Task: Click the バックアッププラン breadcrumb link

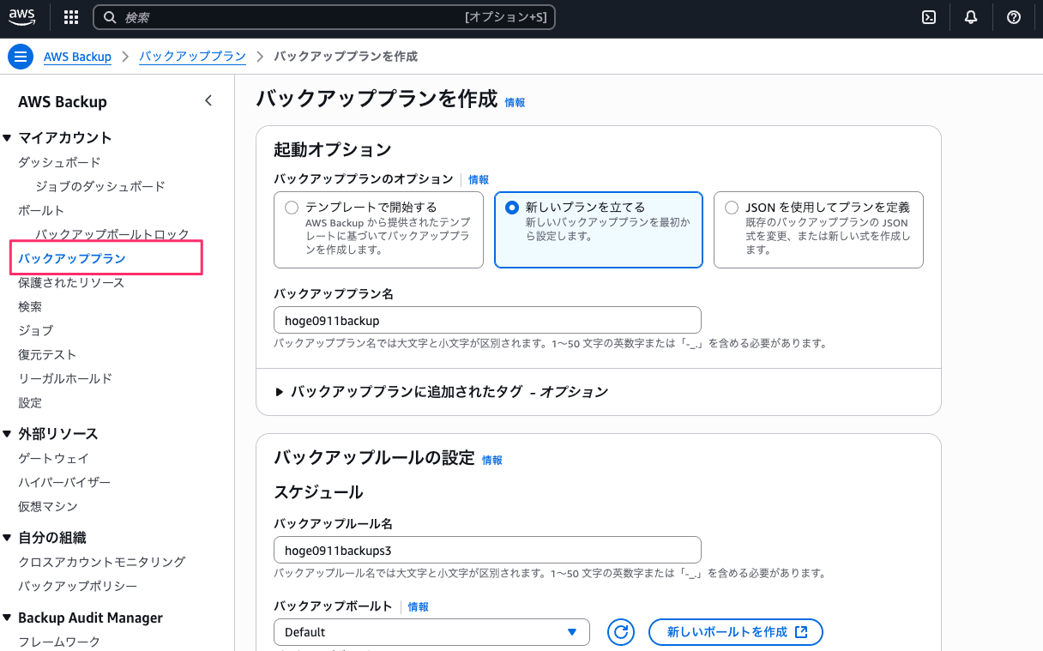Action: (192, 57)
